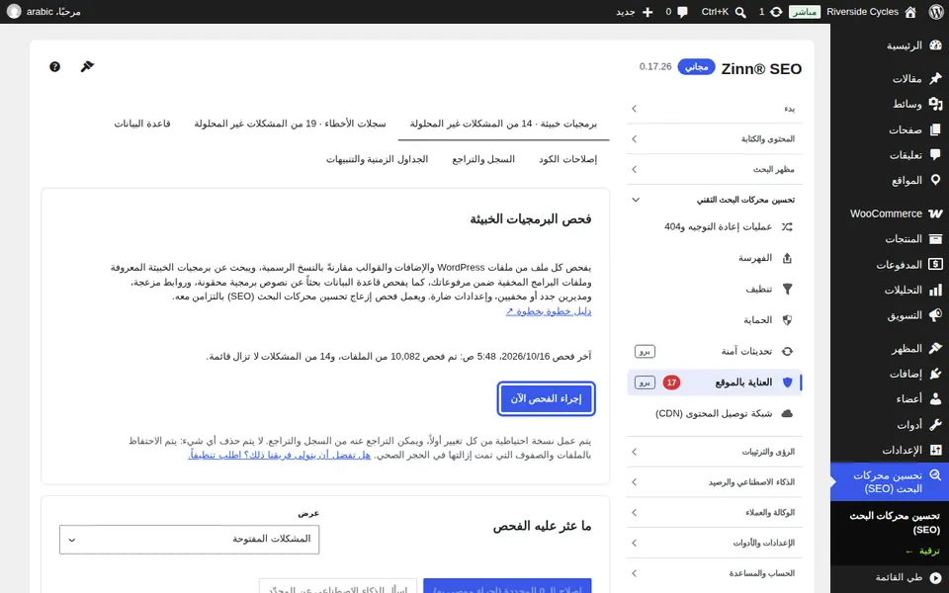This screenshot has width=949, height=593.
Task: Expand مظهر البحث section
Action: 715,169
